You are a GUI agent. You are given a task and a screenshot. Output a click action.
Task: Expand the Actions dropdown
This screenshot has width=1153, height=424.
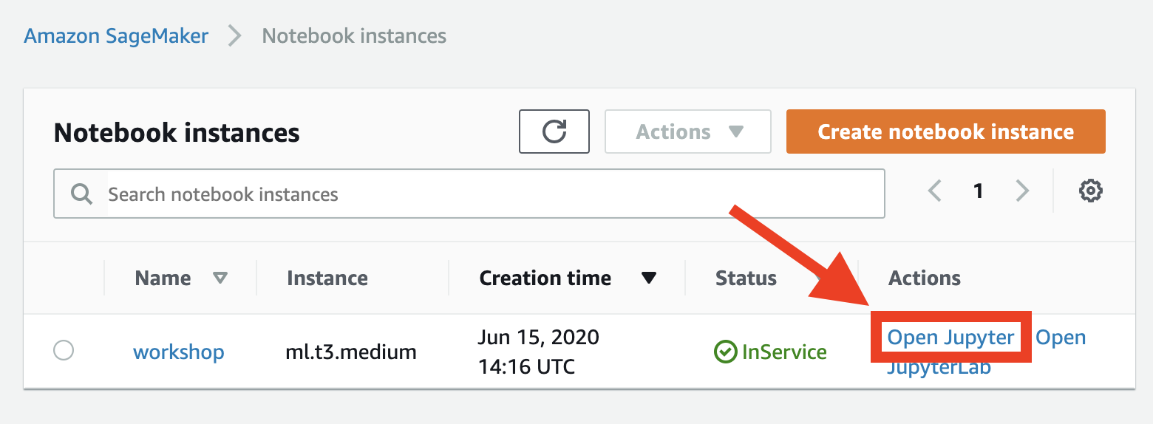click(x=688, y=131)
